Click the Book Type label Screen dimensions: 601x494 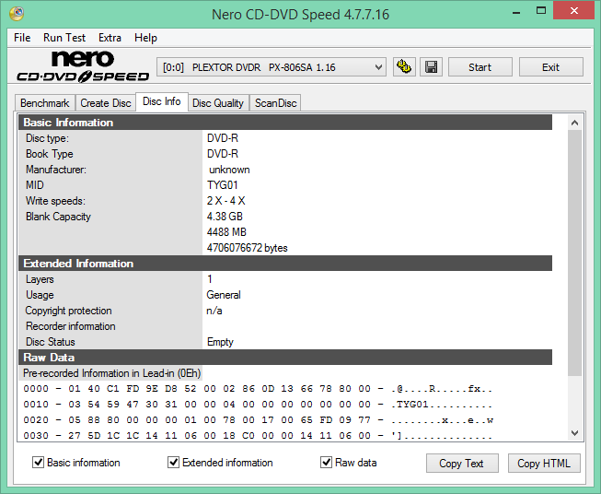click(50, 154)
